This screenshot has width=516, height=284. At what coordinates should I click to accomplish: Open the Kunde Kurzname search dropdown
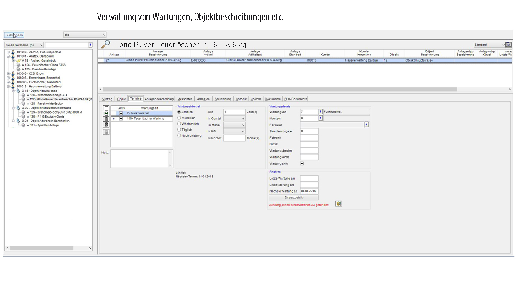[x=24, y=45]
